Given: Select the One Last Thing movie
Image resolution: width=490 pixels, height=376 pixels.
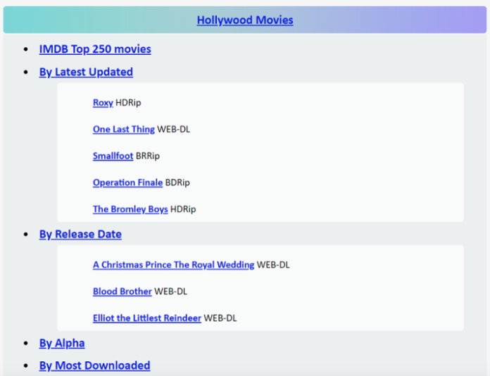Looking at the screenshot, I should [x=123, y=130].
